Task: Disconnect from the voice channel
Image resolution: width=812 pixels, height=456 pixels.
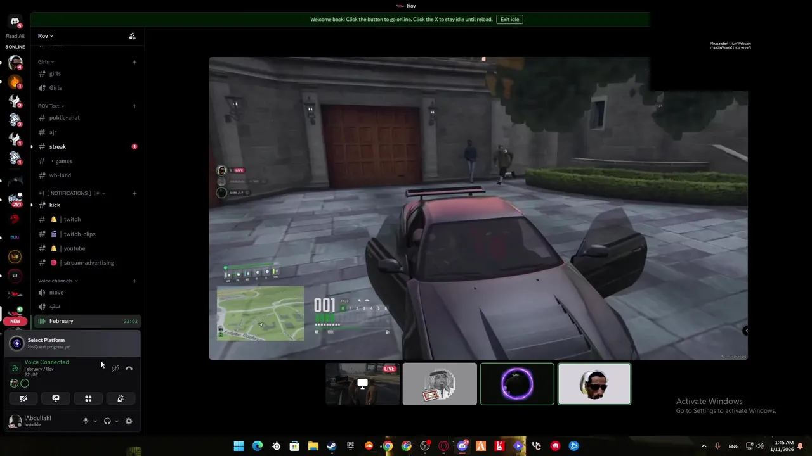Action: pos(129,368)
